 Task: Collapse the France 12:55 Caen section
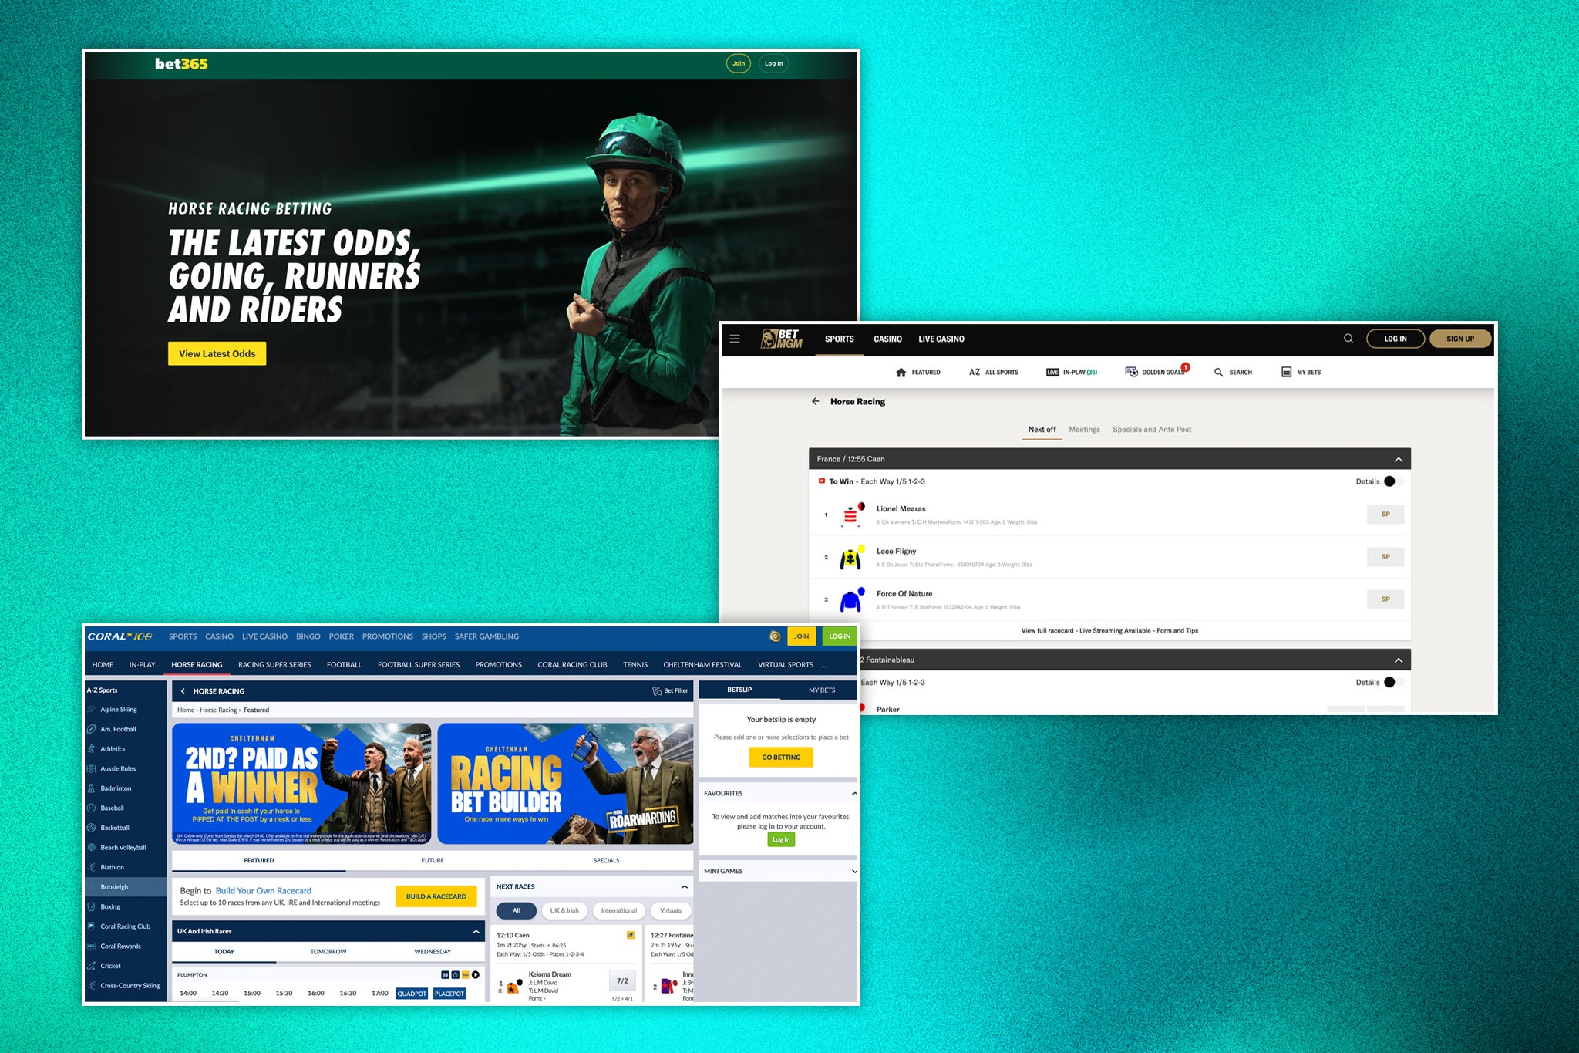(1398, 459)
